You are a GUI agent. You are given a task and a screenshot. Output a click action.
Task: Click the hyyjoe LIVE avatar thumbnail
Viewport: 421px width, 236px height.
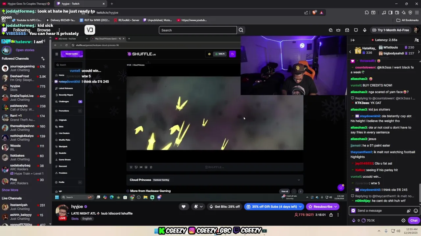point(62,212)
